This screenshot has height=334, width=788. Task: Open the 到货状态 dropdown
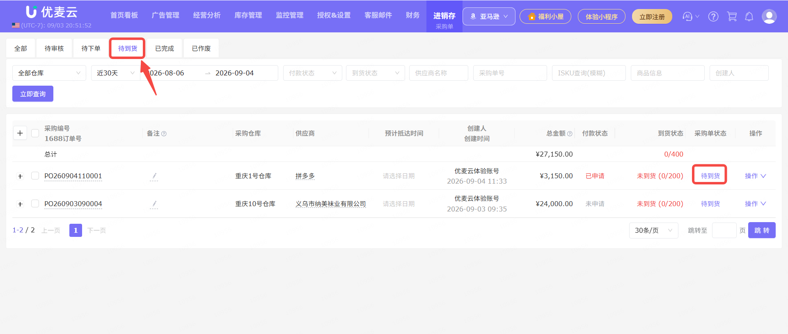[376, 73]
